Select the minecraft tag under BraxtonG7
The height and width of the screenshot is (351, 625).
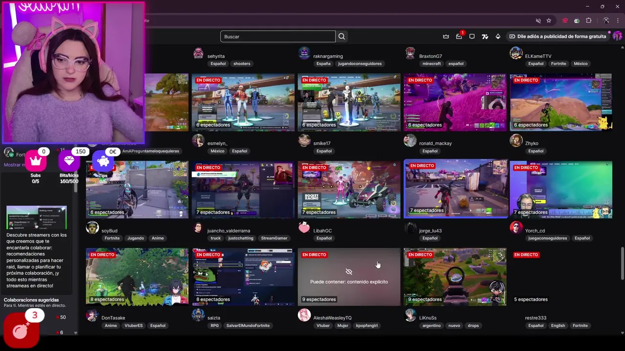(432, 63)
